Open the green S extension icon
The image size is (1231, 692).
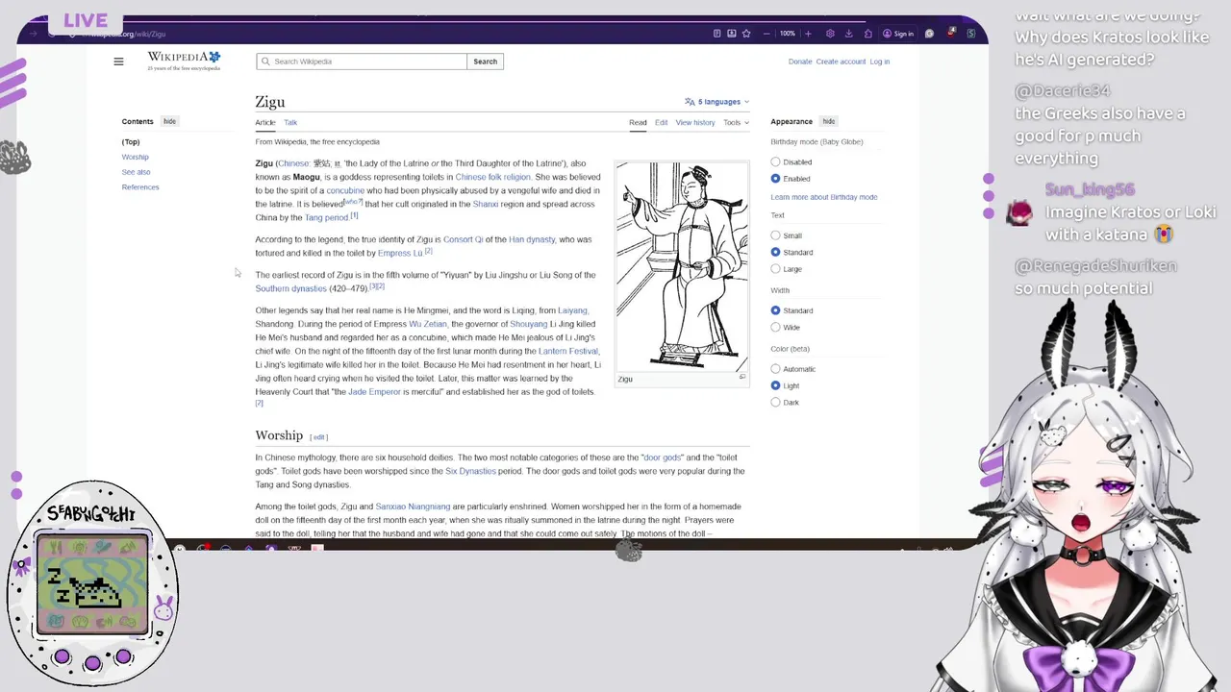pos(971,34)
